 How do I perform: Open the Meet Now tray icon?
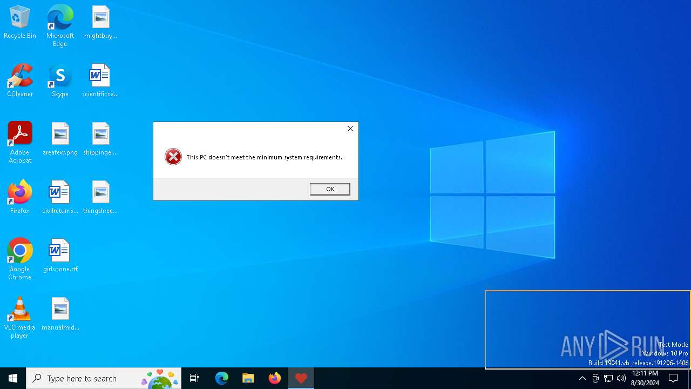tap(595, 378)
